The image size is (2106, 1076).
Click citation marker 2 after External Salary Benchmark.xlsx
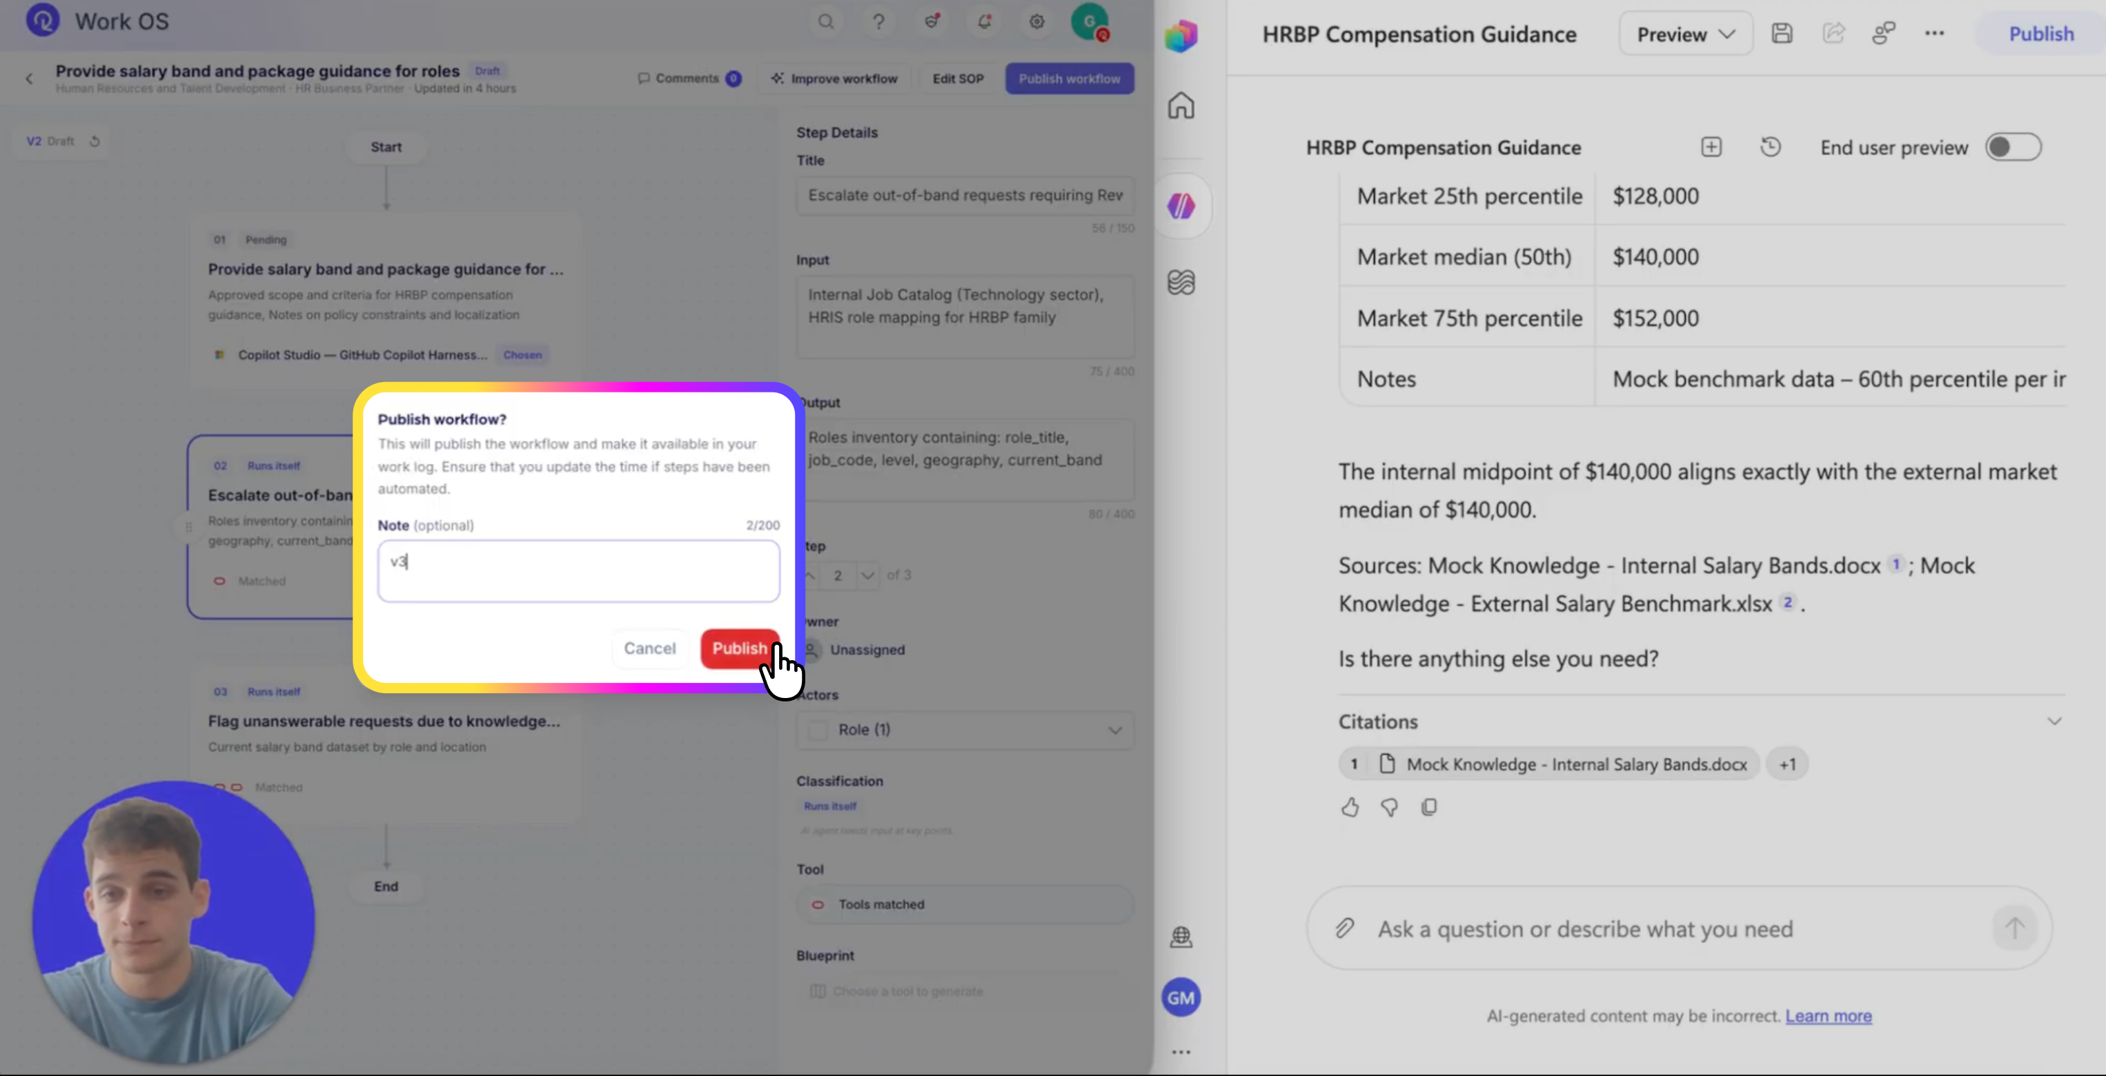[x=1787, y=602]
